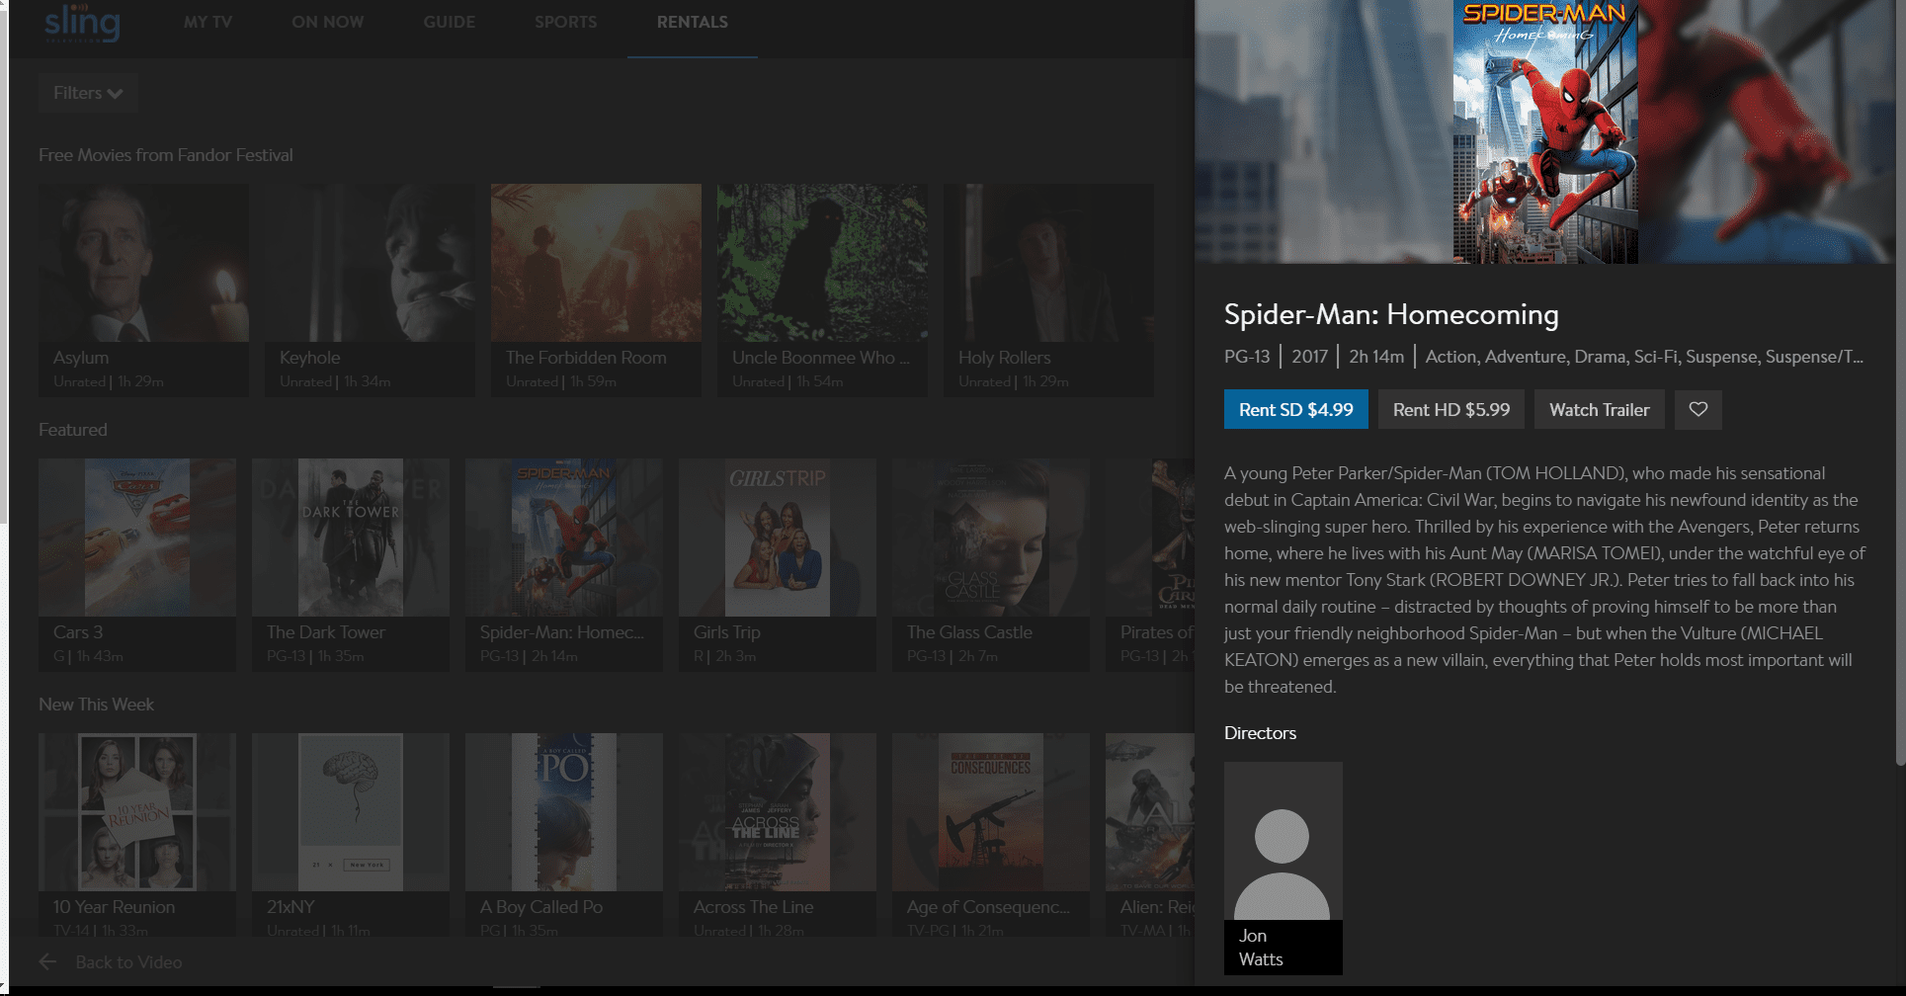Viewport: 1906px width, 996px height.
Task: Switch to the ON NOW tab
Action: tap(327, 22)
